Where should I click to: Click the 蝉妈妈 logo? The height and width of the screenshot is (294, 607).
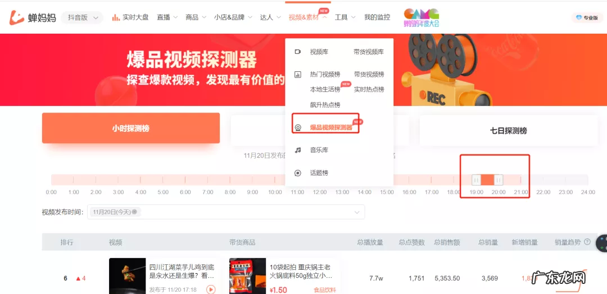point(33,18)
